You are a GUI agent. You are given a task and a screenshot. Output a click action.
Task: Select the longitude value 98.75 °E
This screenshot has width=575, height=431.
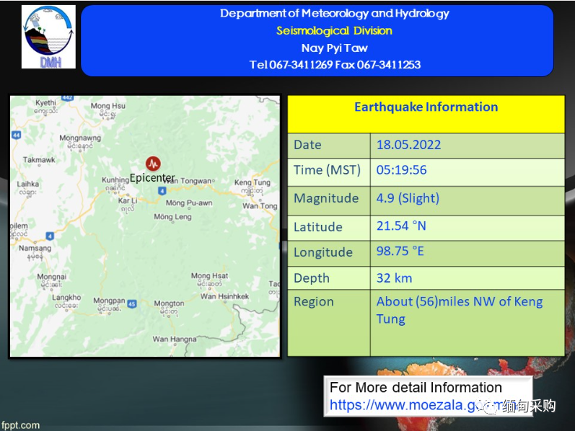[400, 252]
